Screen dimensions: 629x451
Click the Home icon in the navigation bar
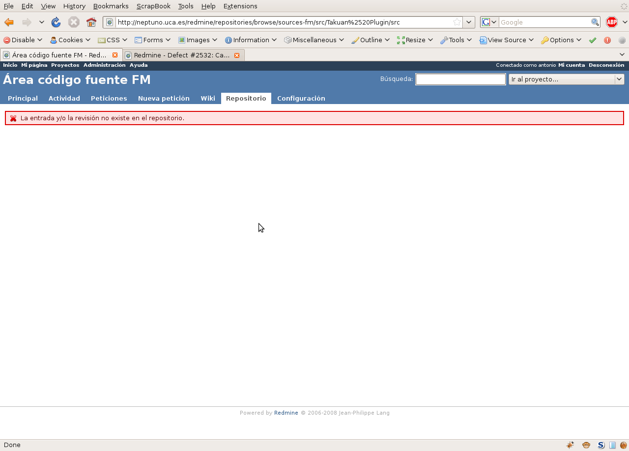pos(91,22)
